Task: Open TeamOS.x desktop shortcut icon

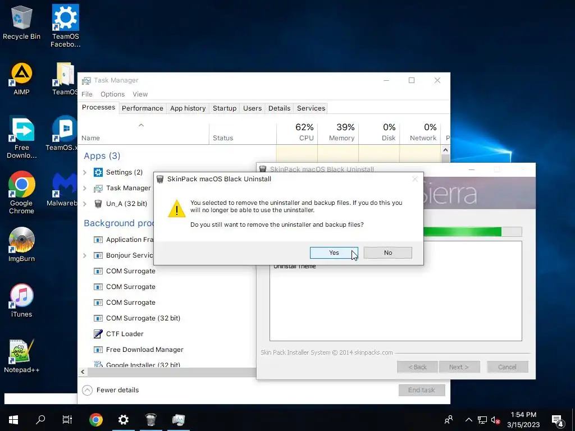Action: pyautogui.click(x=62, y=134)
